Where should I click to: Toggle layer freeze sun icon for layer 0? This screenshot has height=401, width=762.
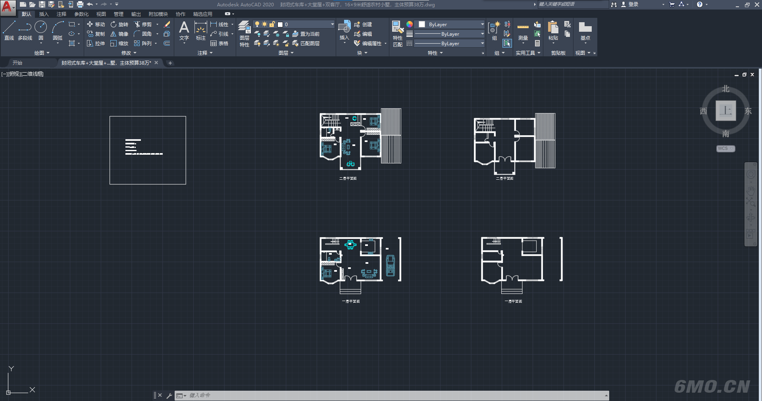[264, 24]
